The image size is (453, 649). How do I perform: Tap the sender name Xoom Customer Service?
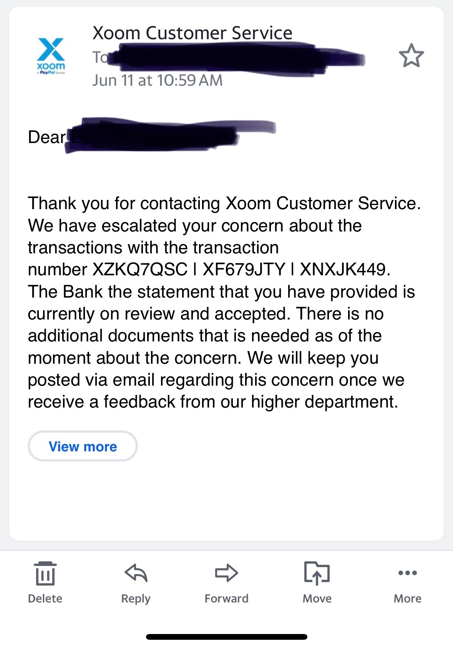pyautogui.click(x=192, y=33)
